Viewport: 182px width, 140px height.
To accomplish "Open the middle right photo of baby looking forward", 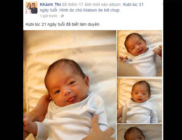I will point(139,101).
